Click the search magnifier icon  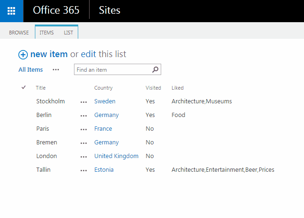[x=156, y=70]
